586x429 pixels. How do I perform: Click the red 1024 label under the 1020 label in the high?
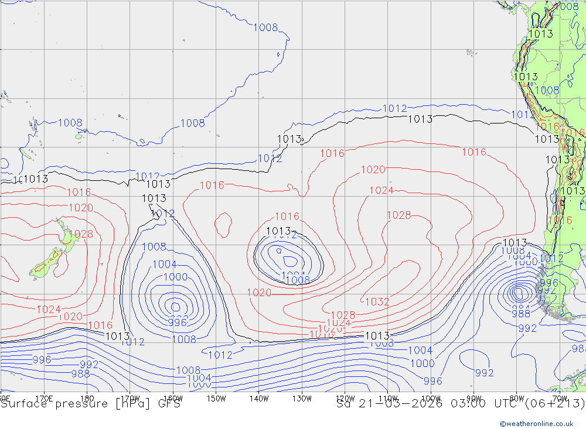coord(381,190)
